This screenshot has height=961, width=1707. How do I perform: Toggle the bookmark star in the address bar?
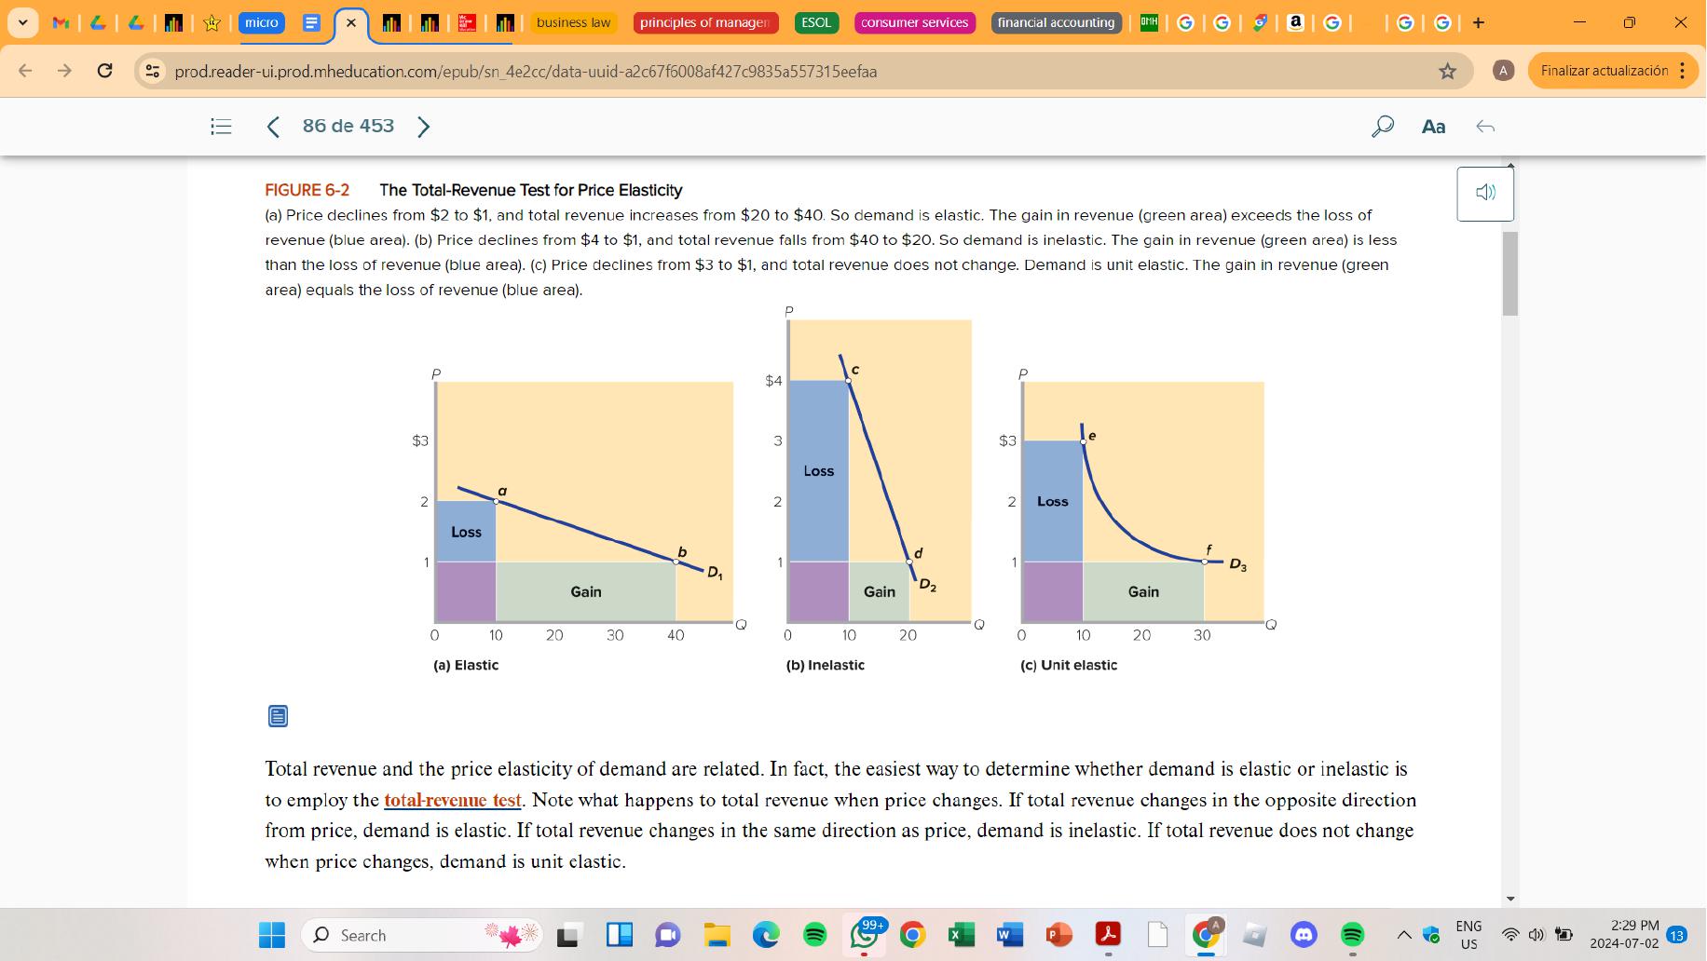click(1450, 70)
